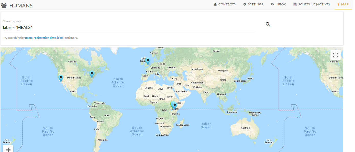
Task: Click the 'registration date' hint link
Action: (x=45, y=38)
